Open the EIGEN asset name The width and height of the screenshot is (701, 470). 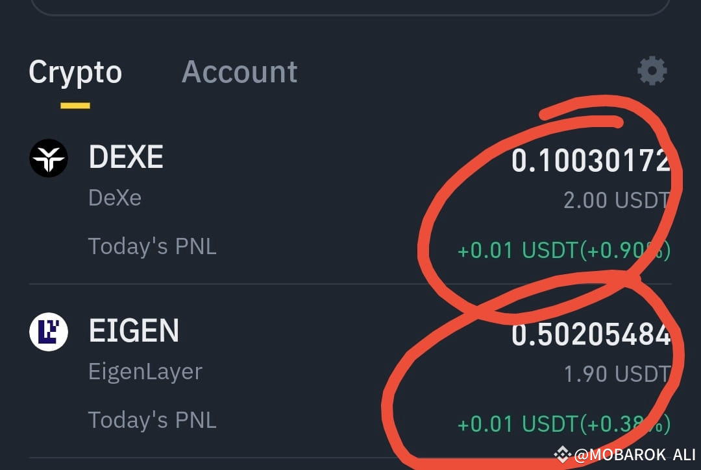click(x=134, y=331)
